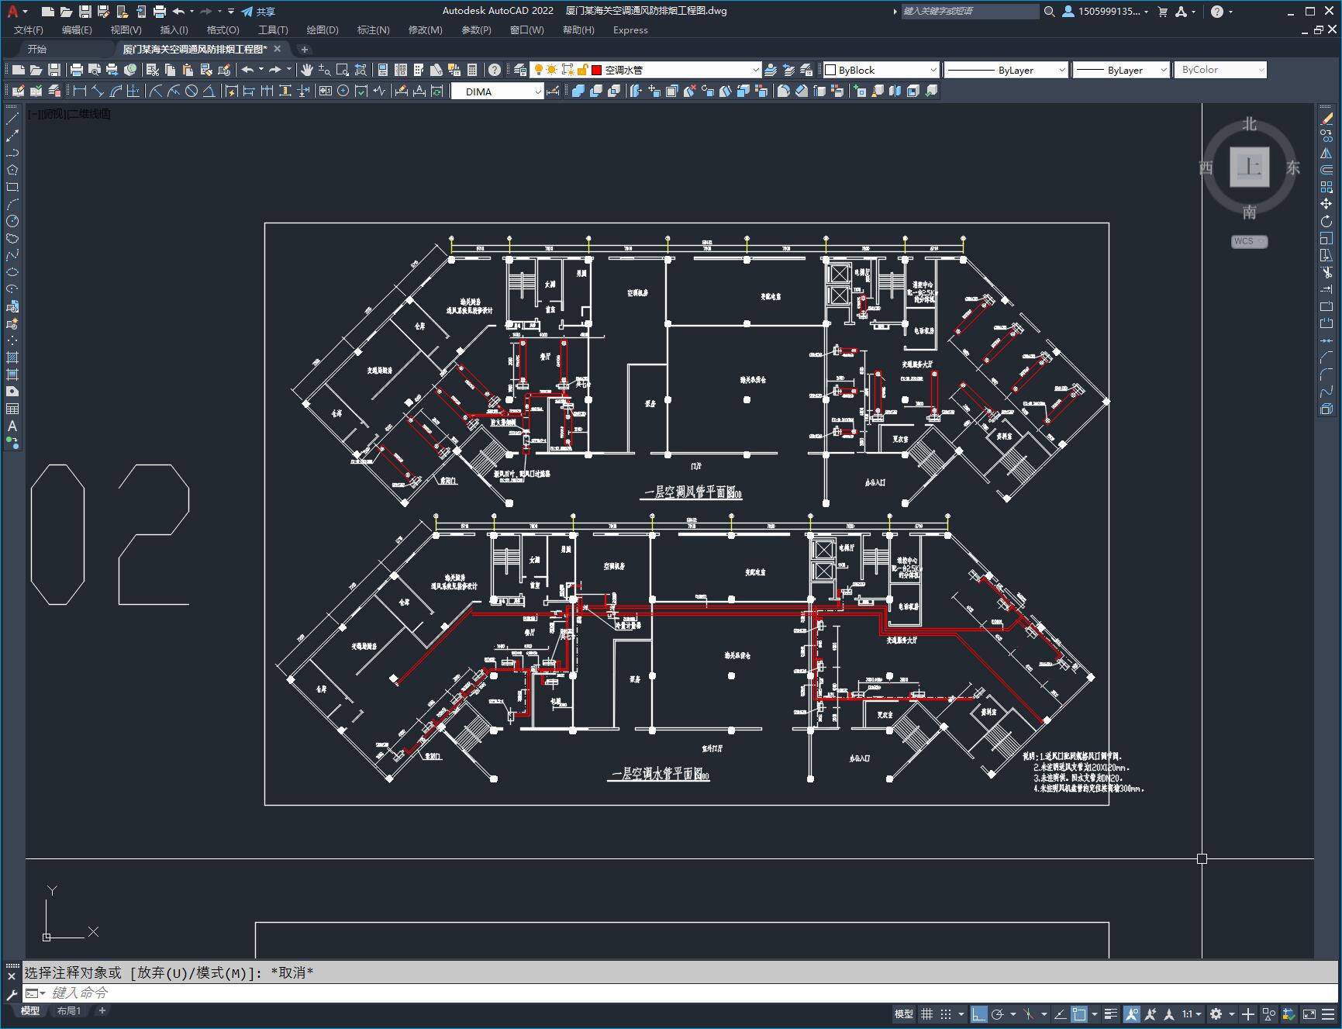Select the Rectangle draw tool
Viewport: 1342px width, 1029px height.
(12, 187)
